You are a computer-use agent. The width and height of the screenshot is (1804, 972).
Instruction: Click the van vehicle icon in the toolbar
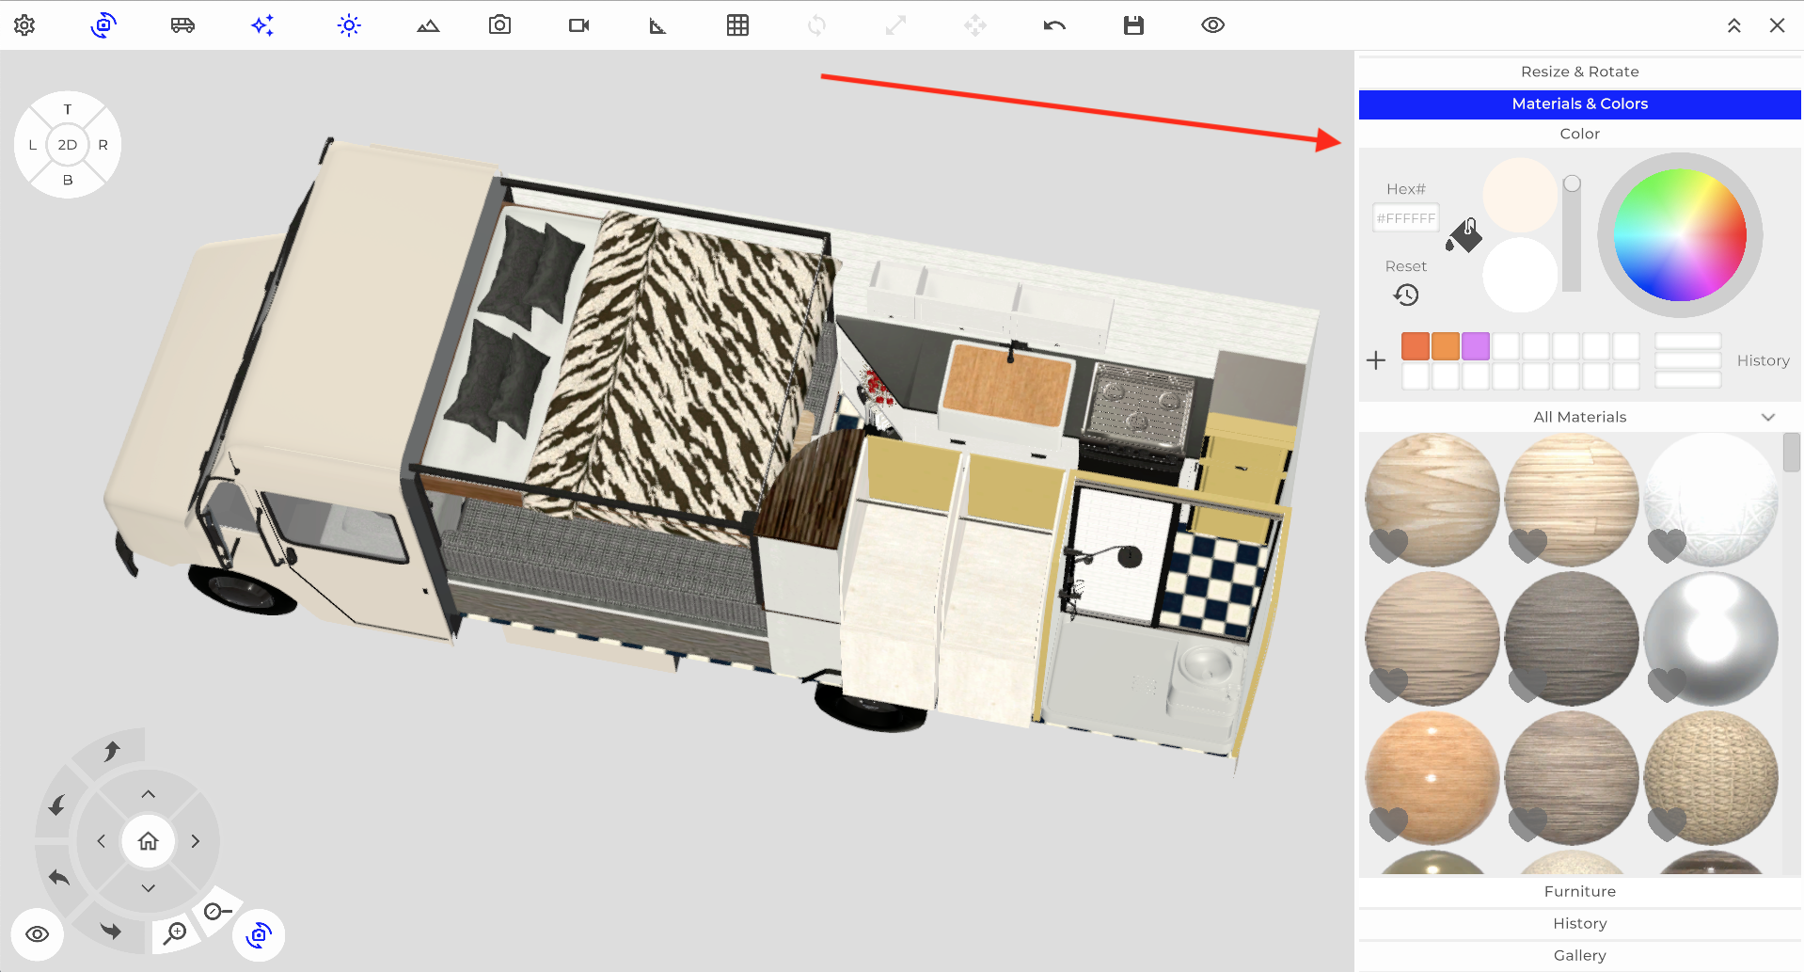(x=182, y=25)
